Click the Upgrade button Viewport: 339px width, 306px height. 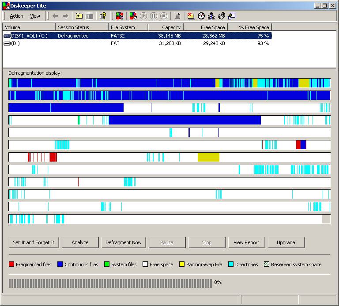[286, 242]
